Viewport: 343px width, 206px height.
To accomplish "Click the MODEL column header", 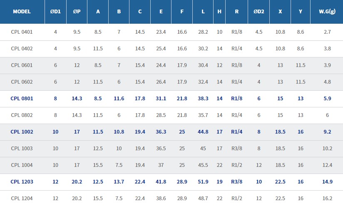I will click(x=22, y=12).
